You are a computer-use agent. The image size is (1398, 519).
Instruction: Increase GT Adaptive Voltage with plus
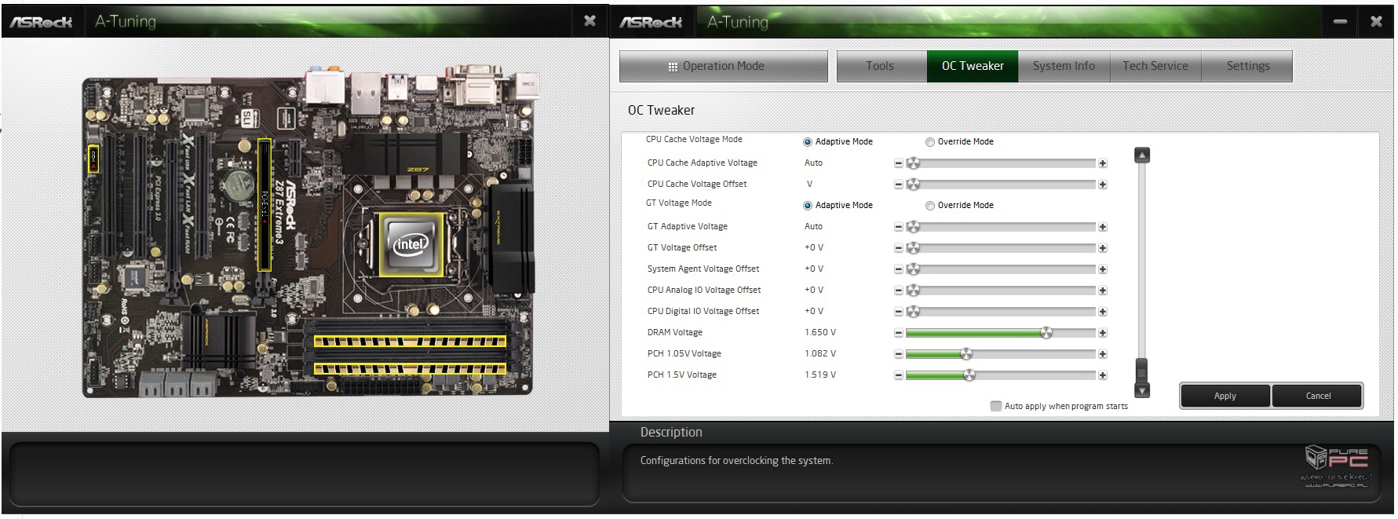click(x=1103, y=227)
